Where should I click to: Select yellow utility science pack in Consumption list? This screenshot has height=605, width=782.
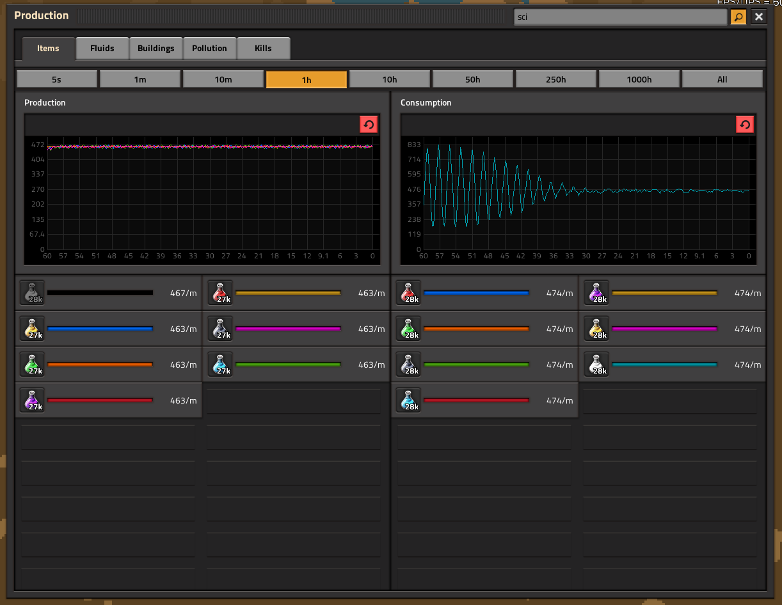point(596,329)
